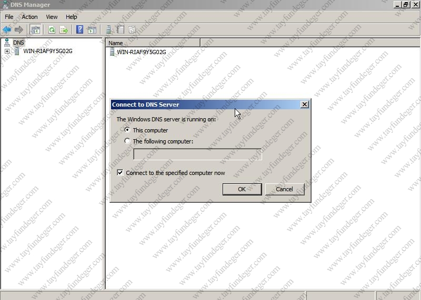421x300 pixels.
Task: Click the DNS Manager title bar app icon
Action: [x=5, y=5]
